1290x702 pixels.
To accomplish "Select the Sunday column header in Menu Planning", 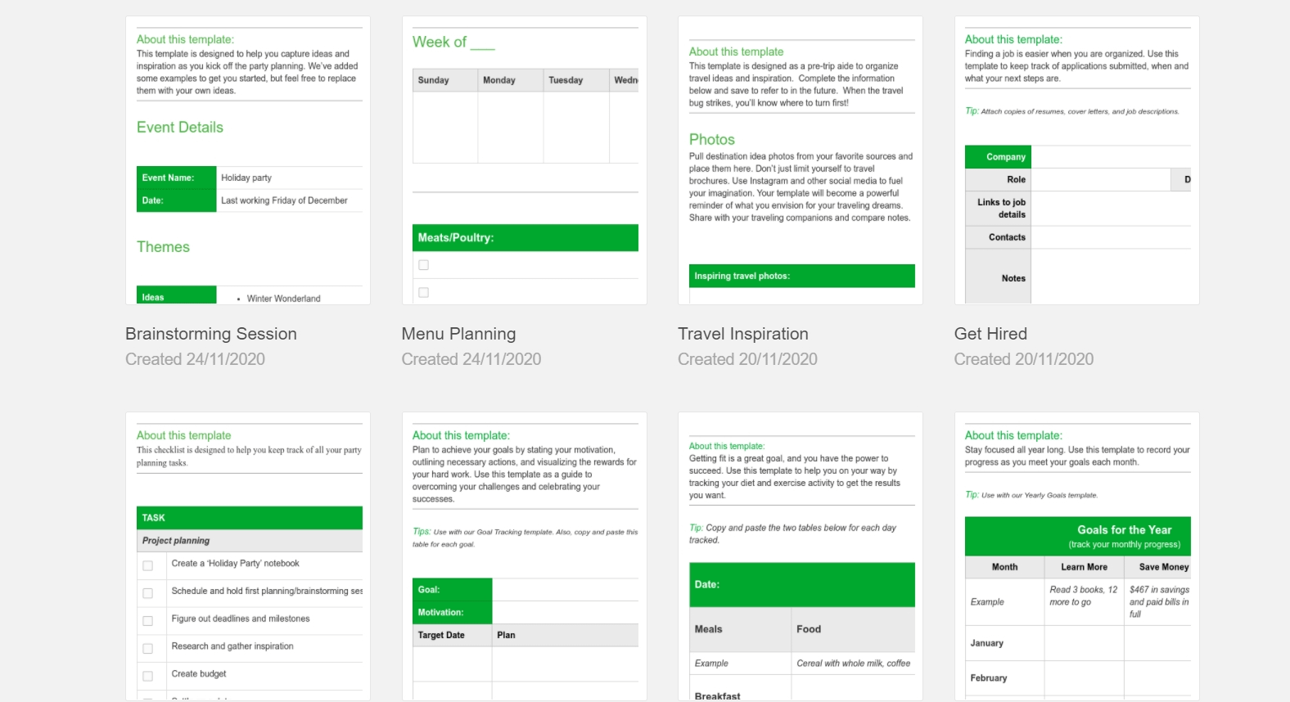I will 435,79.
